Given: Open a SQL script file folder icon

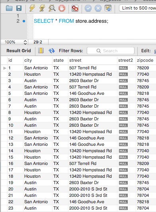Looking at the screenshot, I should 9,8.
